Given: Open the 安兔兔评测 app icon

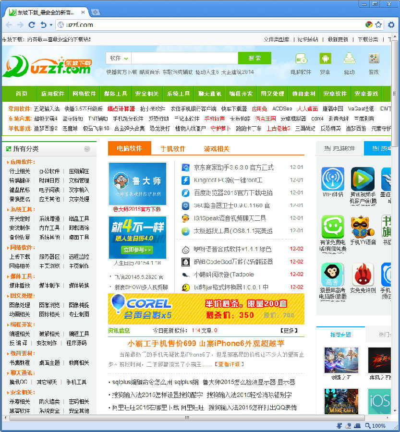Looking at the screenshot, I should click(363, 275).
